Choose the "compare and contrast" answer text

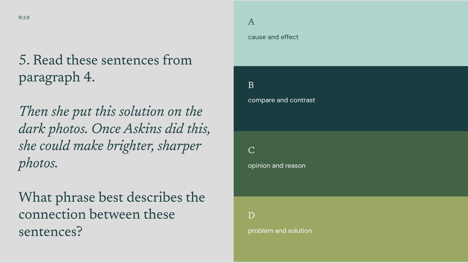pos(281,100)
